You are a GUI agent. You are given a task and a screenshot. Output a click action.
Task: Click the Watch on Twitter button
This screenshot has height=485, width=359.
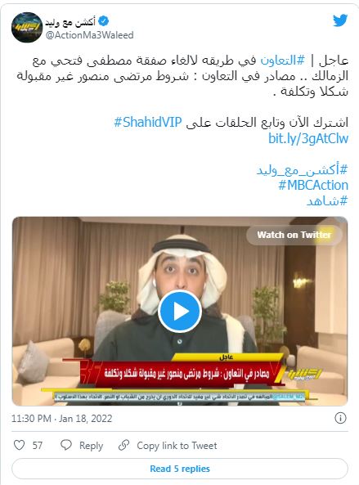(x=294, y=235)
